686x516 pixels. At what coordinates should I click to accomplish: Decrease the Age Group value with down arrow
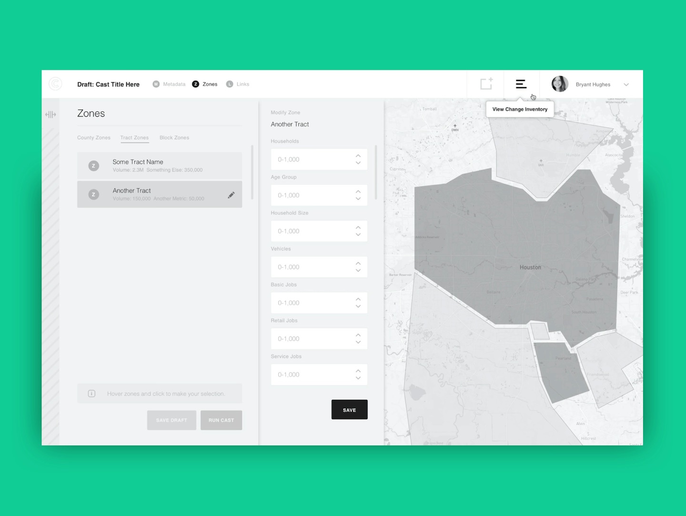pyautogui.click(x=358, y=199)
